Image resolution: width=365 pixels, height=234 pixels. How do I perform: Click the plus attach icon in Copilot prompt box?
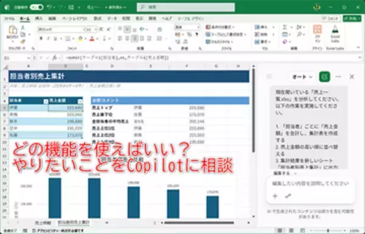tap(275, 196)
